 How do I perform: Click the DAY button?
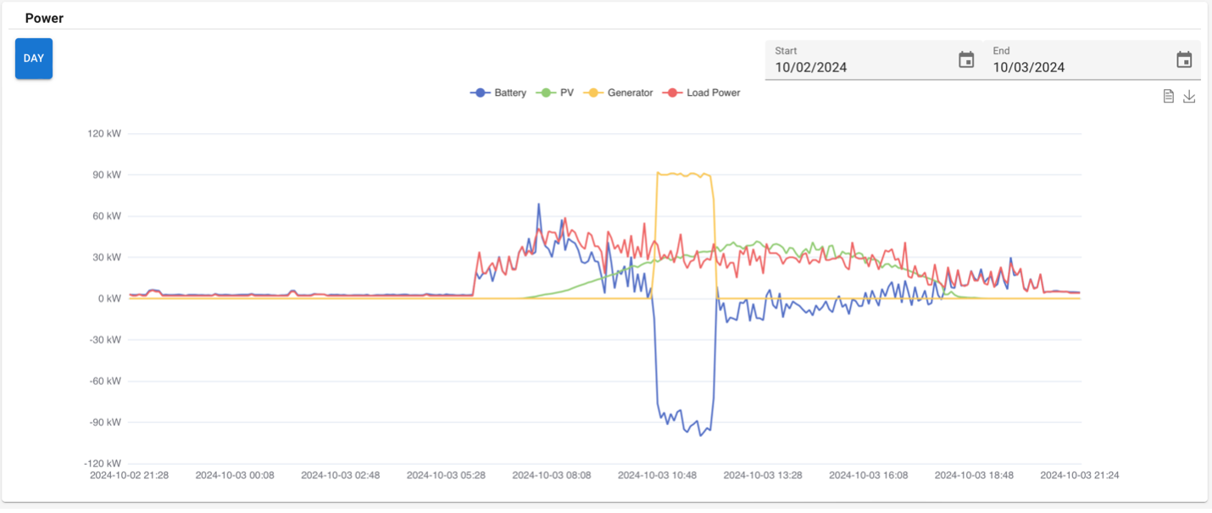click(x=34, y=59)
